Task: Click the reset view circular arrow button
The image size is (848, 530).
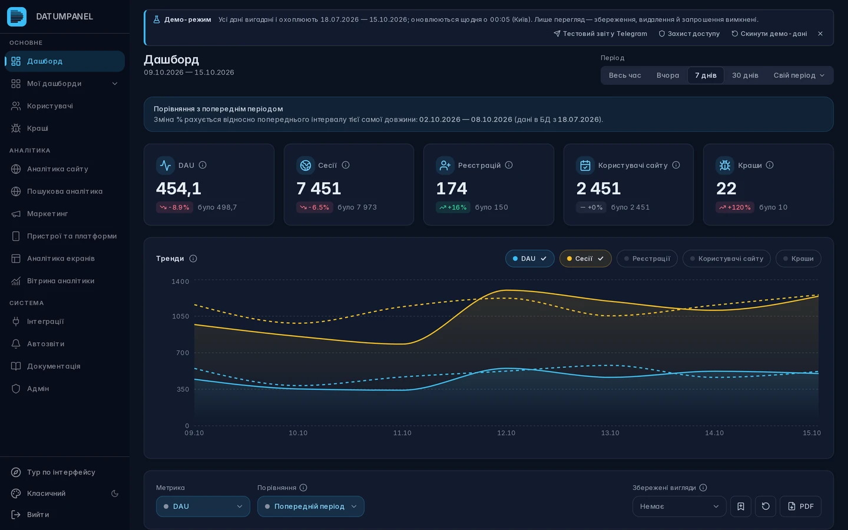Action: [766, 506]
